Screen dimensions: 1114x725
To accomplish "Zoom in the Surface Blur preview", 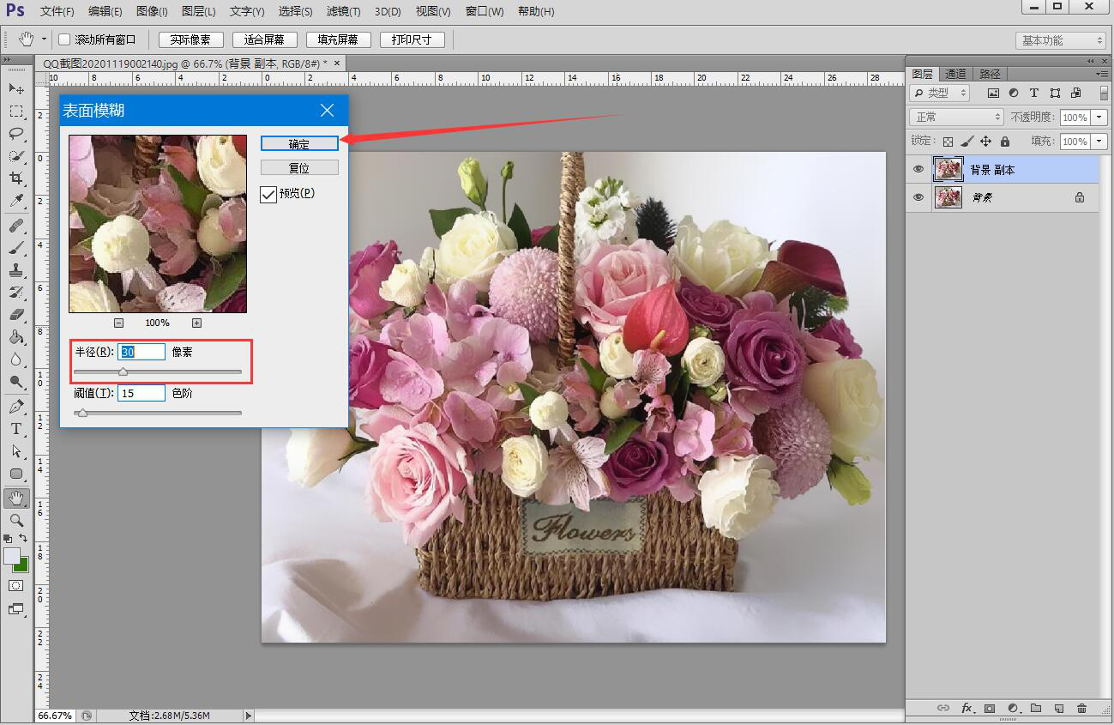I will 196,323.
